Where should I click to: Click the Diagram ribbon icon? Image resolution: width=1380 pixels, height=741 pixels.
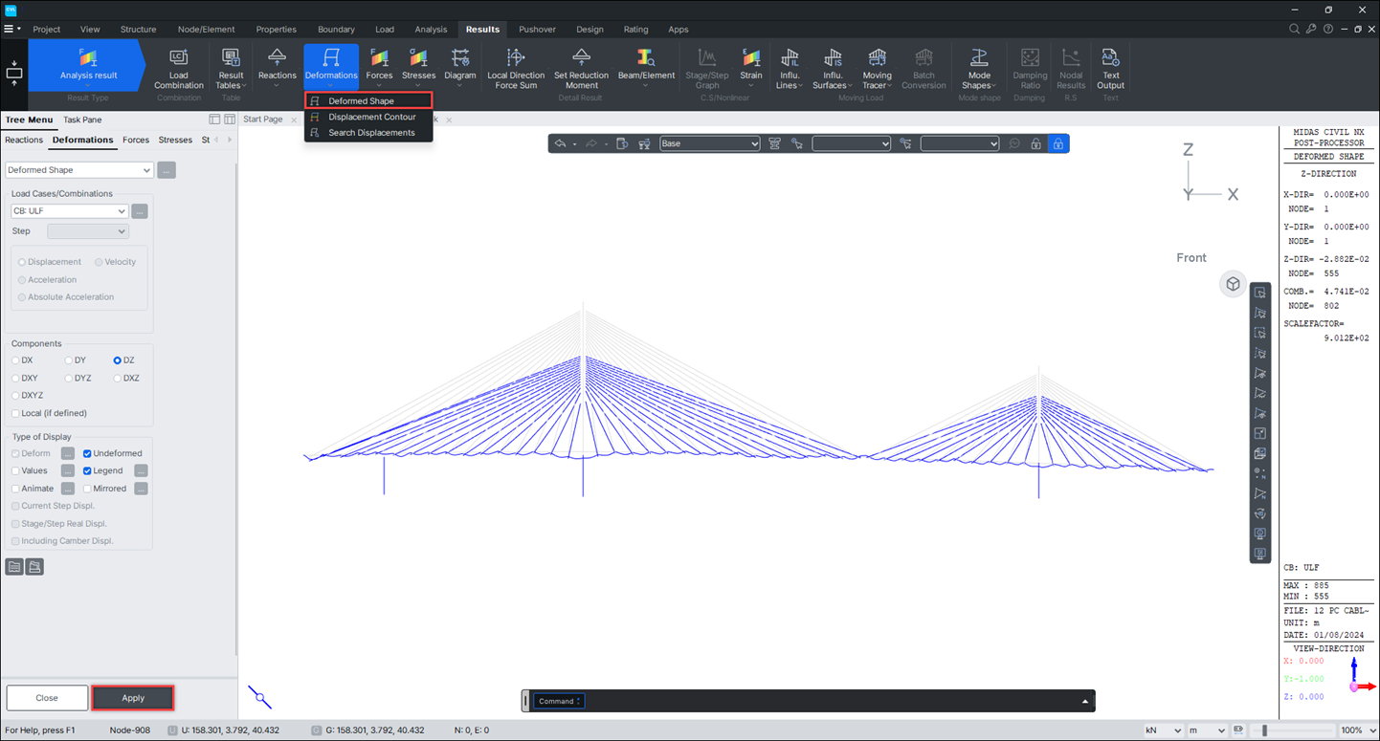pyautogui.click(x=460, y=68)
